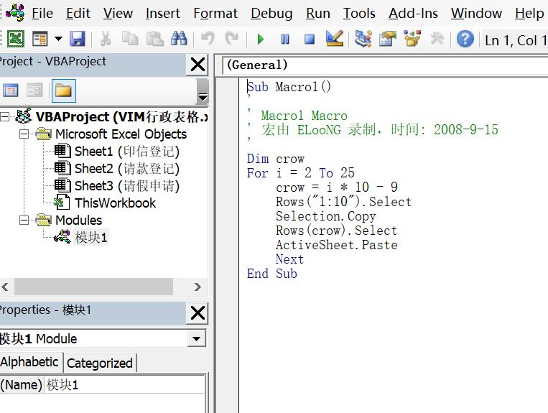Click the code line 'End Sub'
The image size is (548, 413).
pos(272,274)
